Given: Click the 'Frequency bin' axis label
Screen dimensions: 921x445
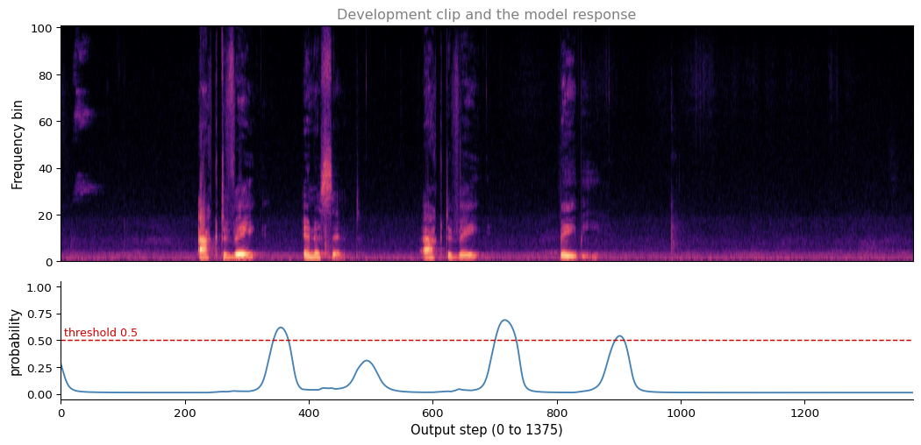Looking at the screenshot, I should coord(18,145).
